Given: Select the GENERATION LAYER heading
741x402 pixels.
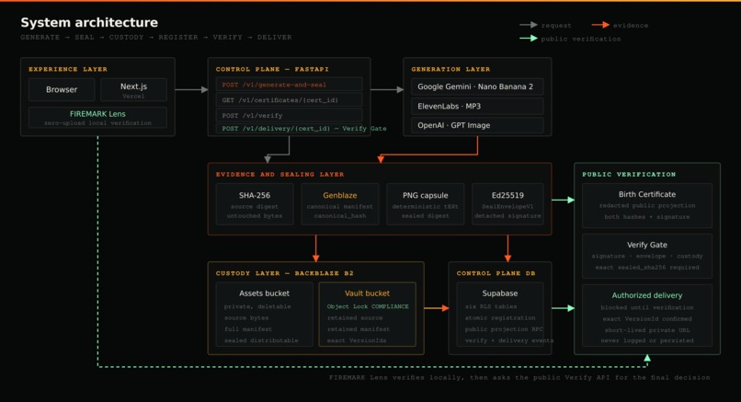Looking at the screenshot, I should (450, 69).
